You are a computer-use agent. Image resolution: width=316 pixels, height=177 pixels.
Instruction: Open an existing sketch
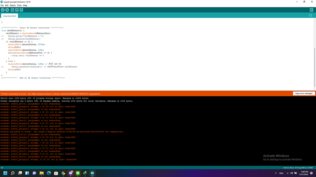pos(17,10)
